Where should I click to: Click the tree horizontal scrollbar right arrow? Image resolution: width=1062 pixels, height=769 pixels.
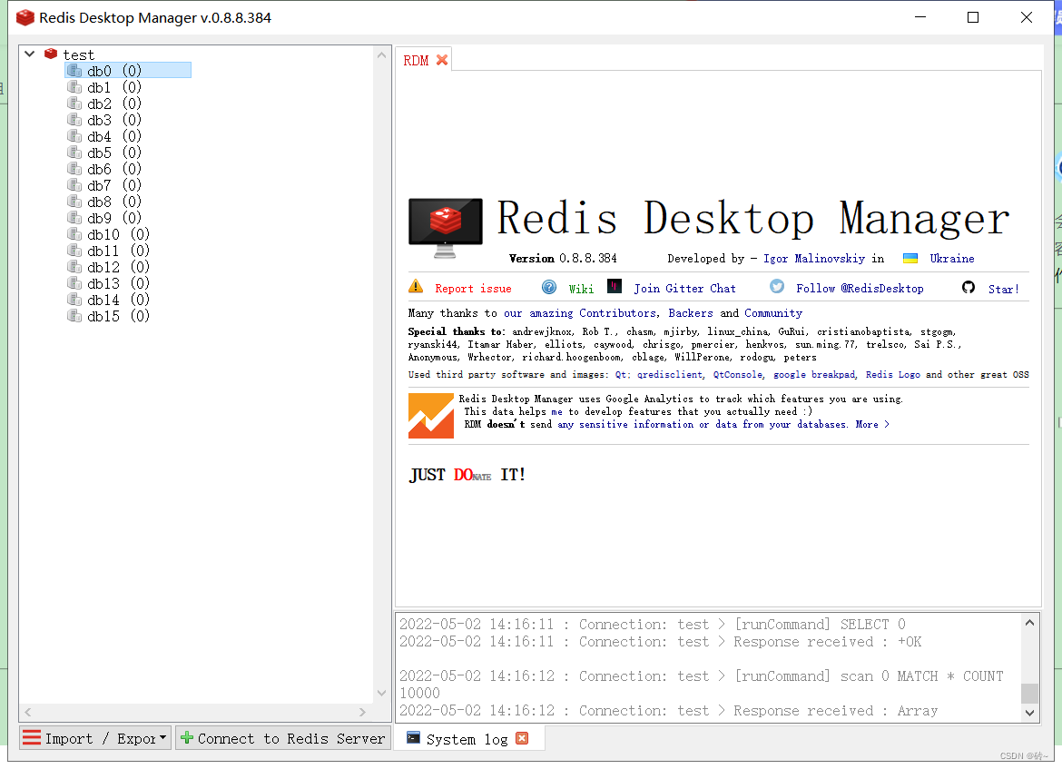pyautogui.click(x=362, y=712)
